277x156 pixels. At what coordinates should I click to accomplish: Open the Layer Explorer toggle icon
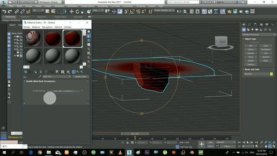pos(197,12)
